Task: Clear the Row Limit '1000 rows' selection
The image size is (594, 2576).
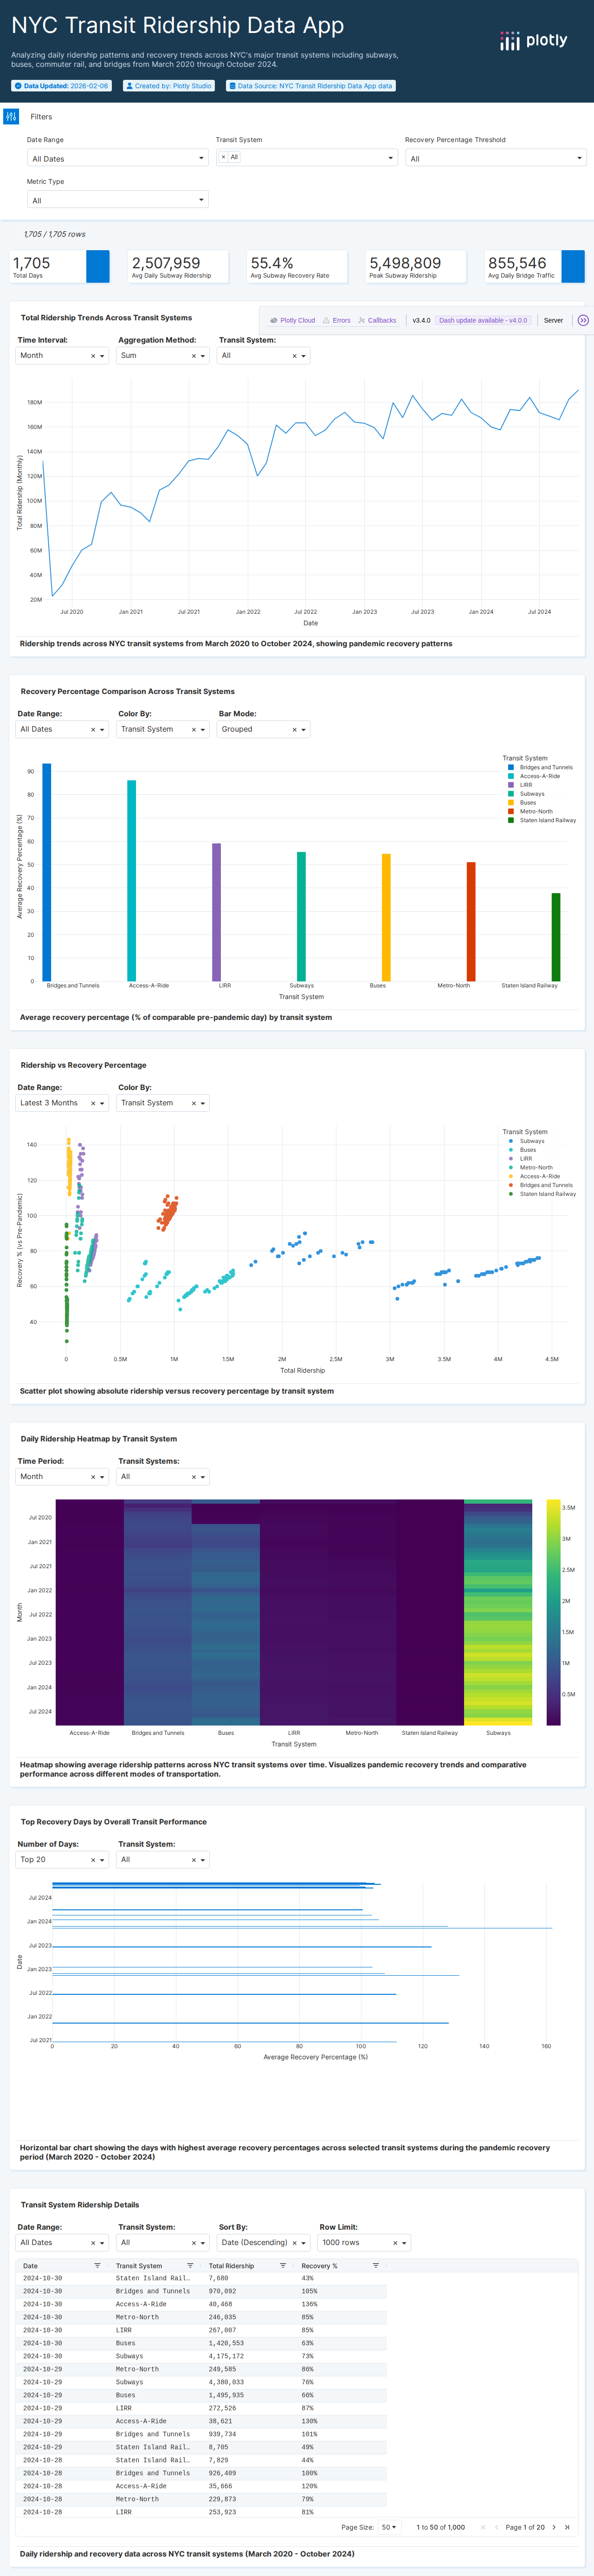Action: point(395,2243)
